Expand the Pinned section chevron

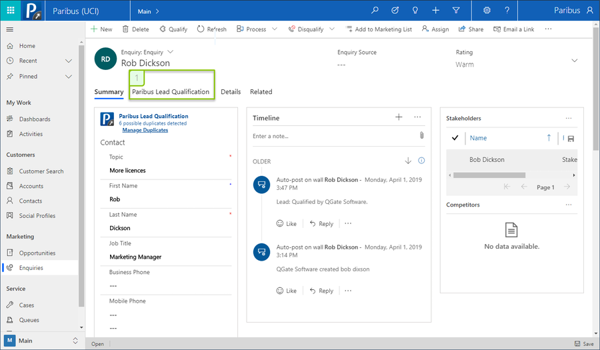(69, 77)
